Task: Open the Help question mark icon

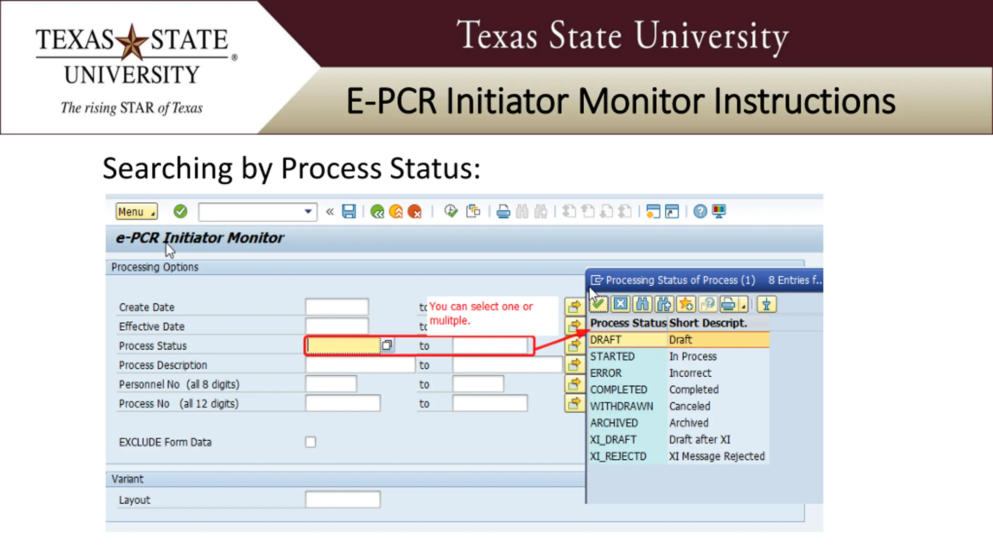Action: tap(700, 212)
